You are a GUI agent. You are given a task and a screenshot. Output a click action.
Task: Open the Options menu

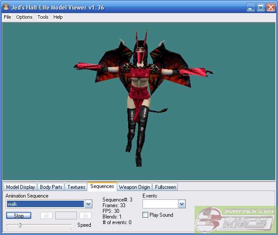[24, 17]
